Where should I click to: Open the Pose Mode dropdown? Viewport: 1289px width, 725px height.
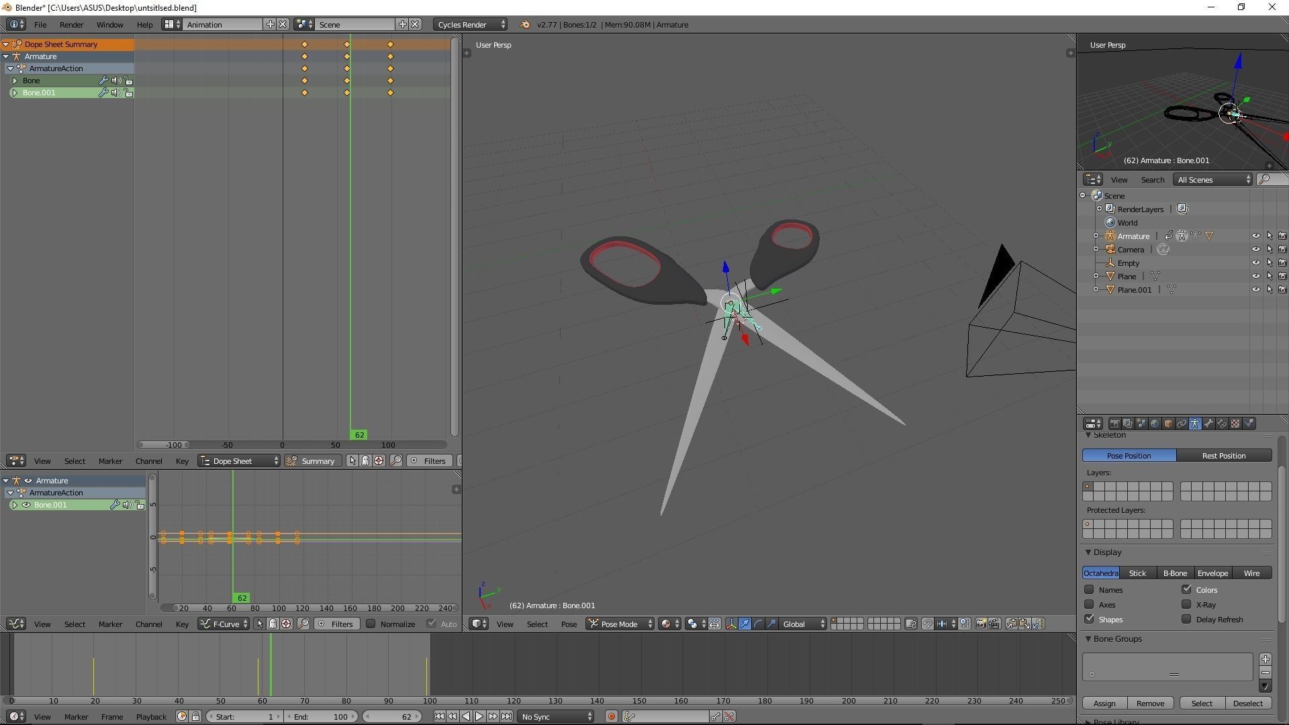tap(620, 624)
